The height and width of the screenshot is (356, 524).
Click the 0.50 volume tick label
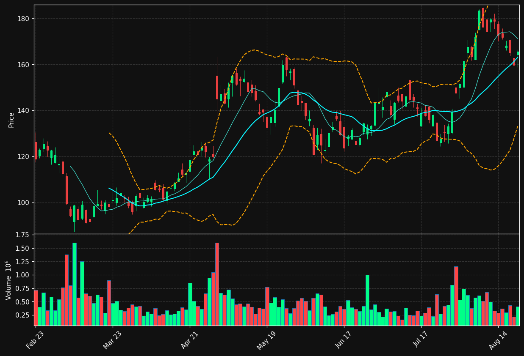point(22,302)
